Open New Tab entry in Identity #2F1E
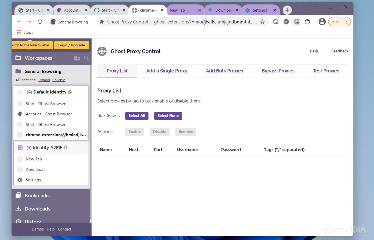Screen dimensions: 374x240 (51, 159)
